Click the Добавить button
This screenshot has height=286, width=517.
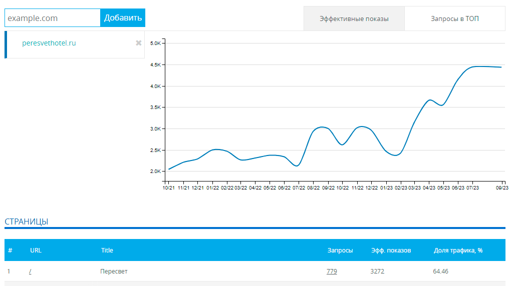(x=123, y=18)
